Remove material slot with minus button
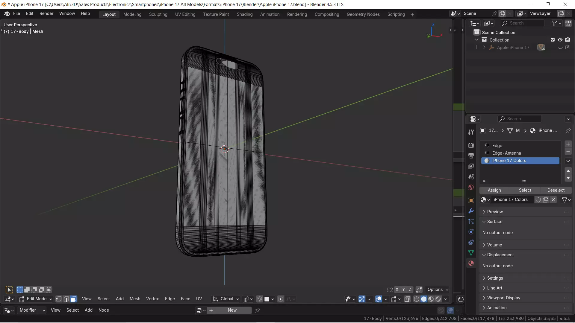575x323 pixels. point(568,152)
